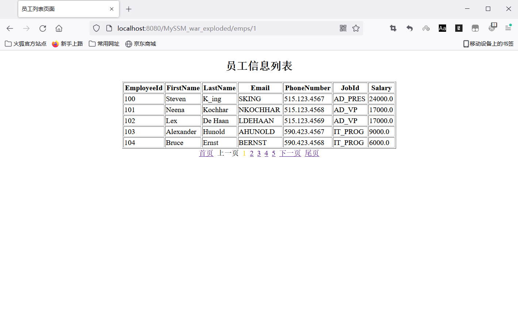This screenshot has height=336, width=518.
Task: Click the FirstName column header
Action: point(183,88)
